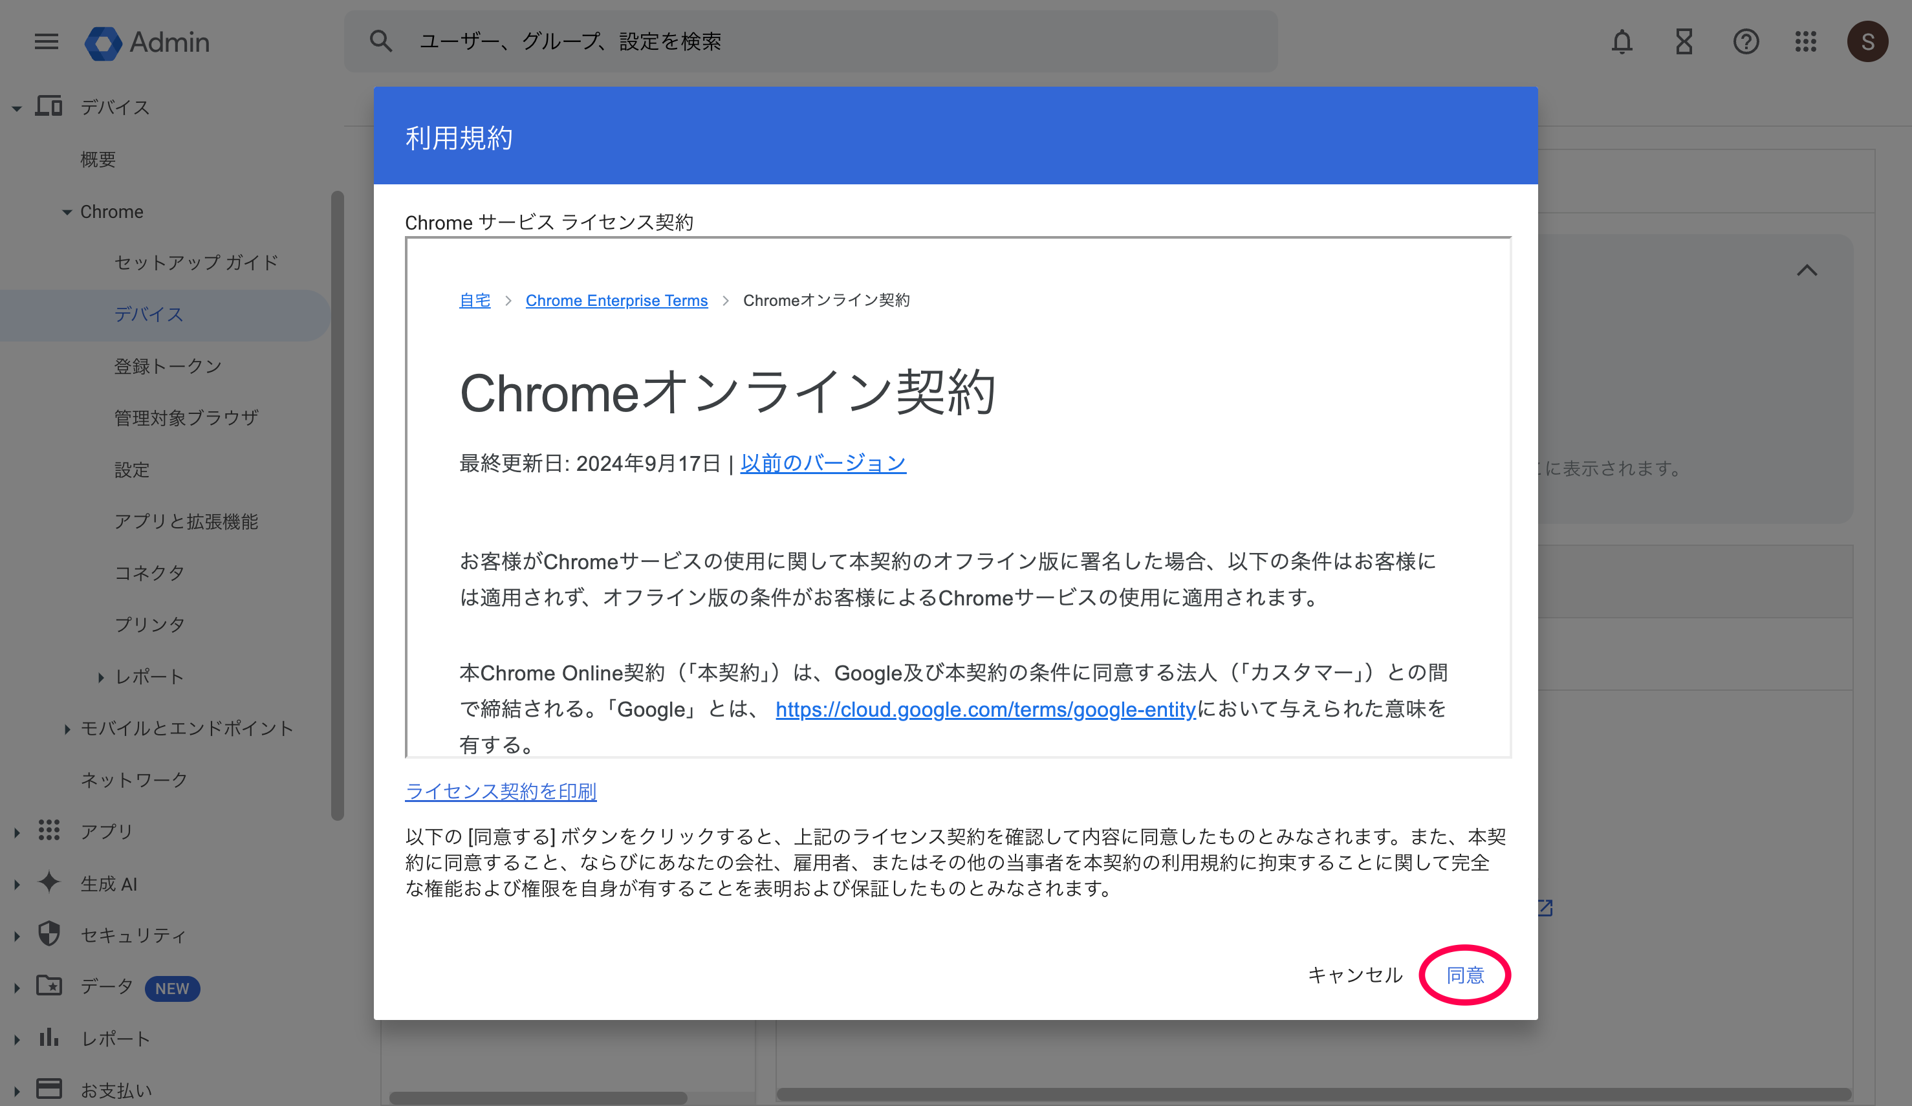Open プリンタ
The height and width of the screenshot is (1106, 1912).
tap(149, 624)
